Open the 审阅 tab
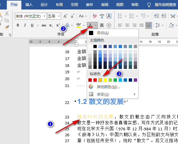178x144 pixels. (x=104, y=5)
